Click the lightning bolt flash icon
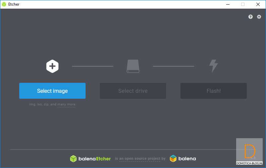The image size is (266, 168). 213,66
